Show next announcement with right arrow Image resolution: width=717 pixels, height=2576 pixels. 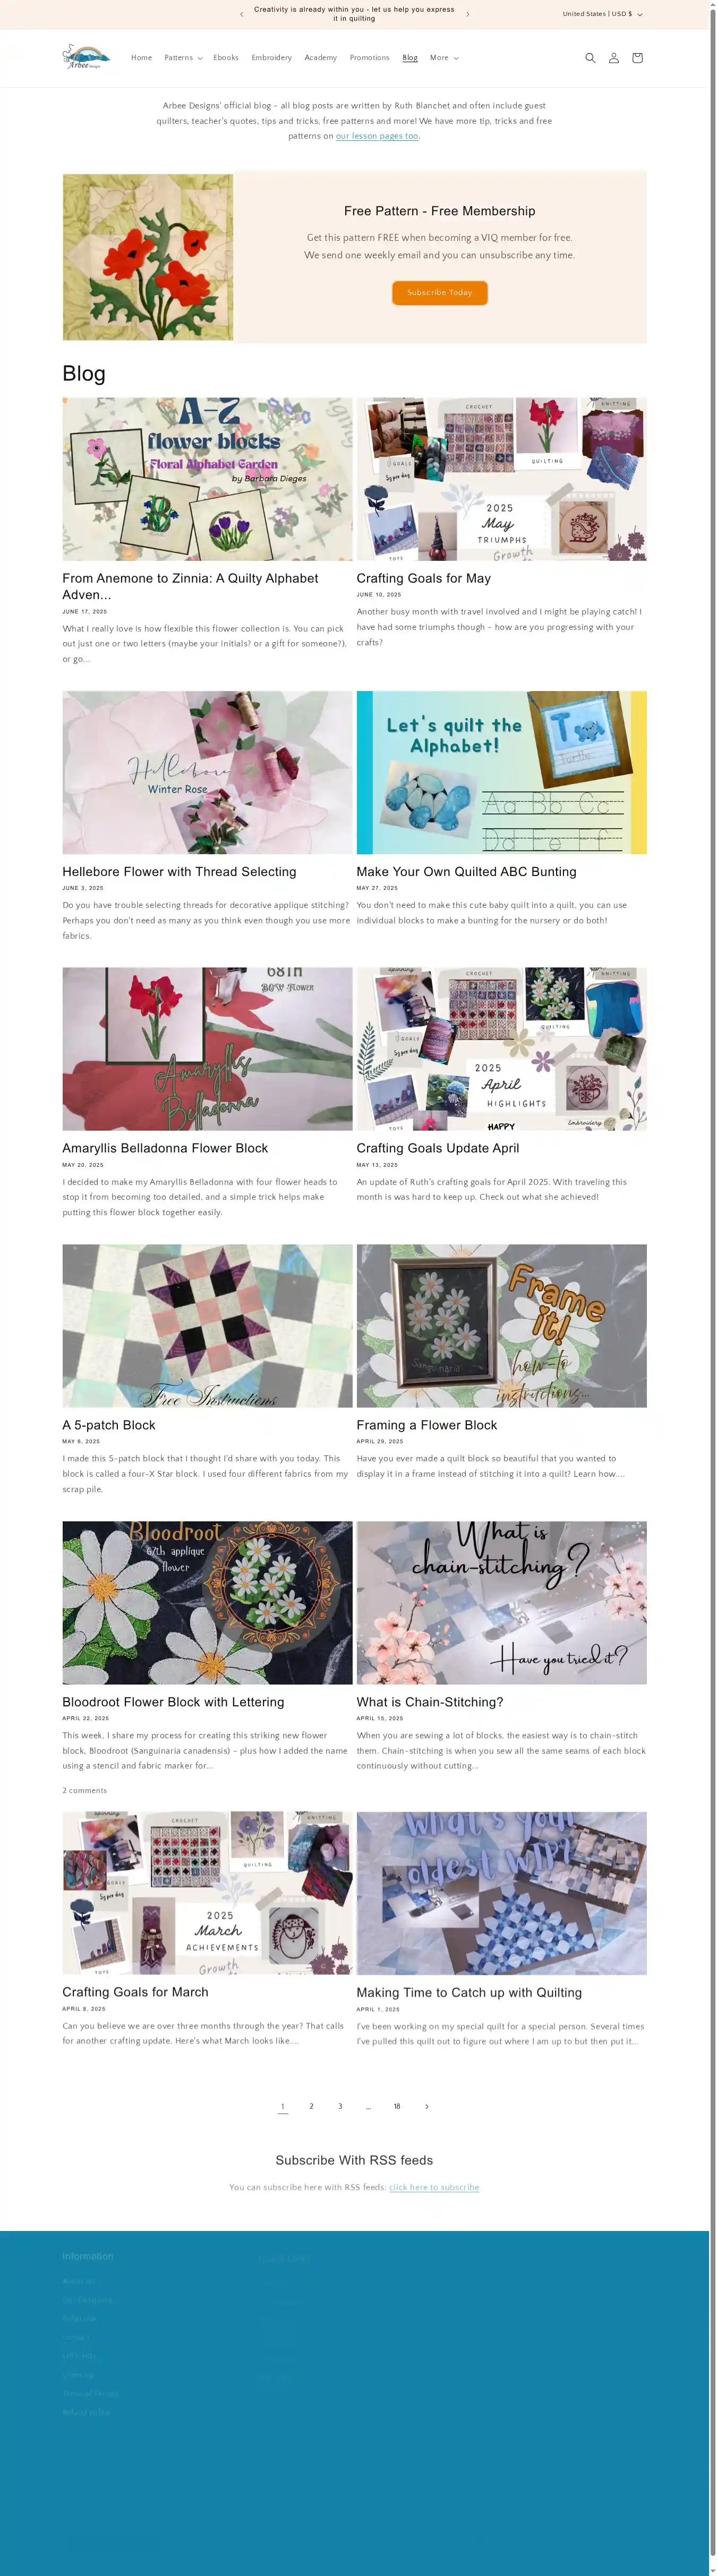click(467, 14)
